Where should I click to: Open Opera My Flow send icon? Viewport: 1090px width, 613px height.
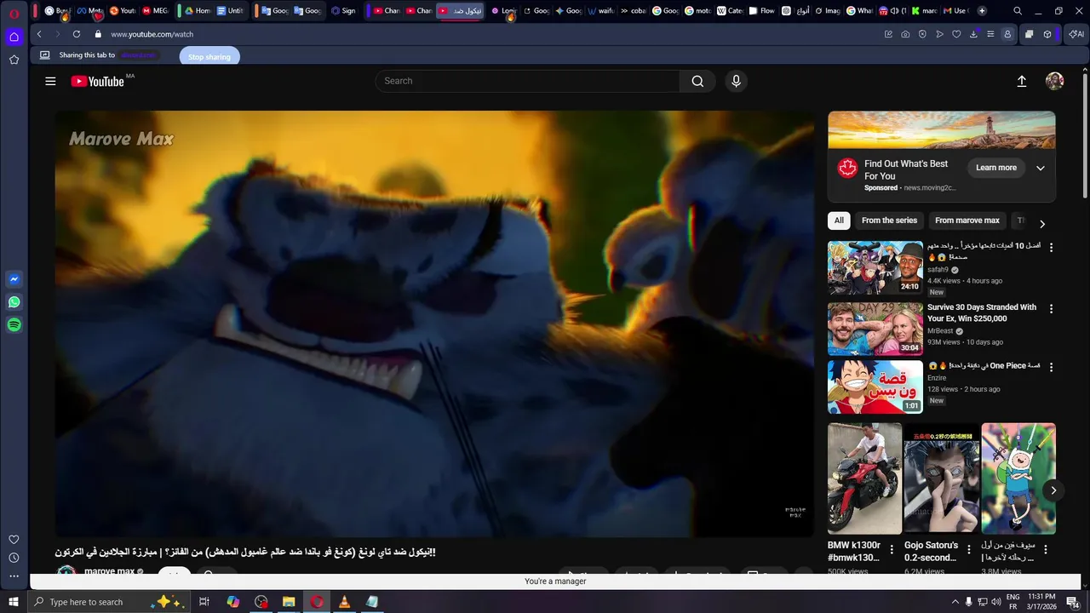click(939, 34)
